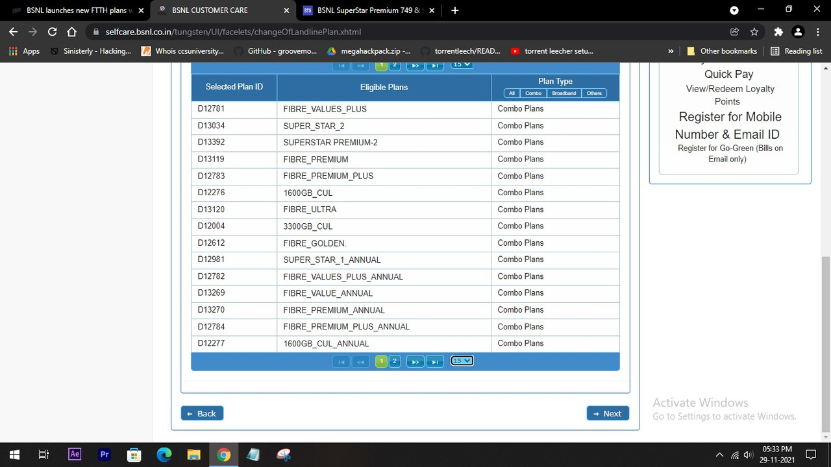Filter plan type by All
Image resolution: width=831 pixels, height=467 pixels.
(x=512, y=93)
